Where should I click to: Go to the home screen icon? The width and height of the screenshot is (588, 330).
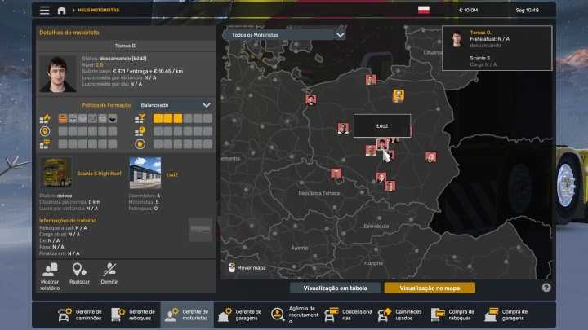point(61,10)
